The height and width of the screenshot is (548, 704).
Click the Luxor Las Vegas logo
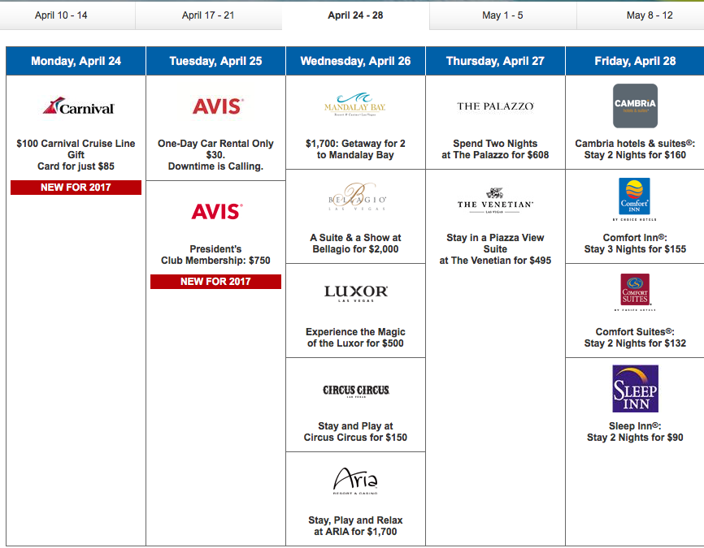pos(355,293)
